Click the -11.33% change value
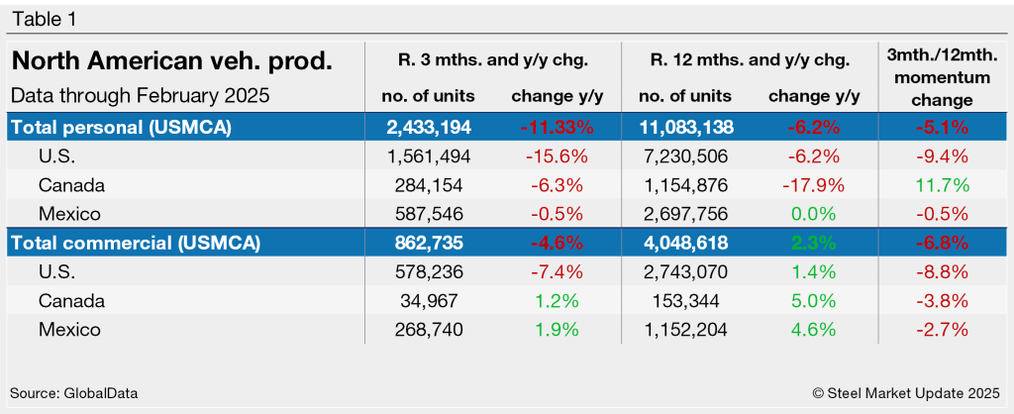 coord(558,127)
